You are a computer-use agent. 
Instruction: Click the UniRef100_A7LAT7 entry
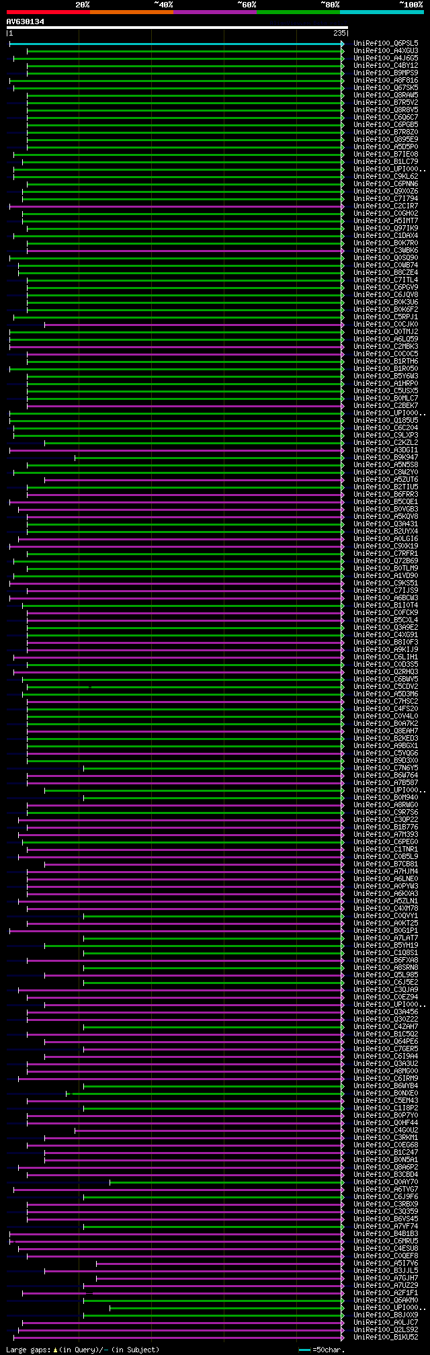coord(386,938)
